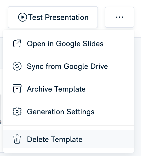The width and height of the screenshot is (141, 156).
Task: Click the play icon beside Test Presentation
Action: point(23,17)
